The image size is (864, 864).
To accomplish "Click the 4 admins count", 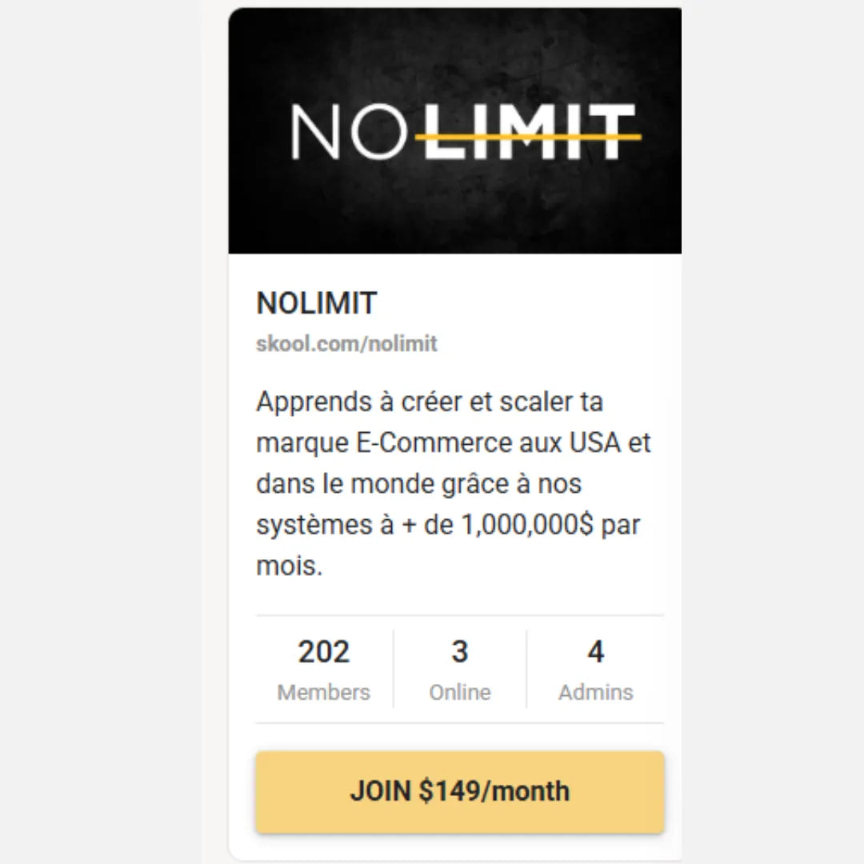I will [595, 652].
